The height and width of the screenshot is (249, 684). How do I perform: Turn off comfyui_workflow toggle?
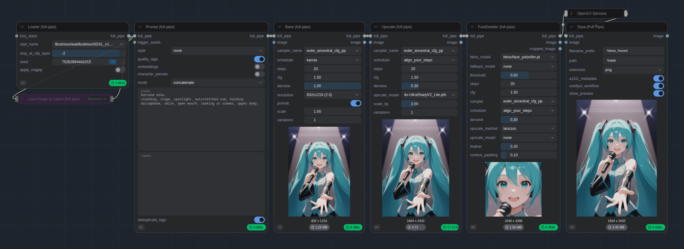click(659, 86)
